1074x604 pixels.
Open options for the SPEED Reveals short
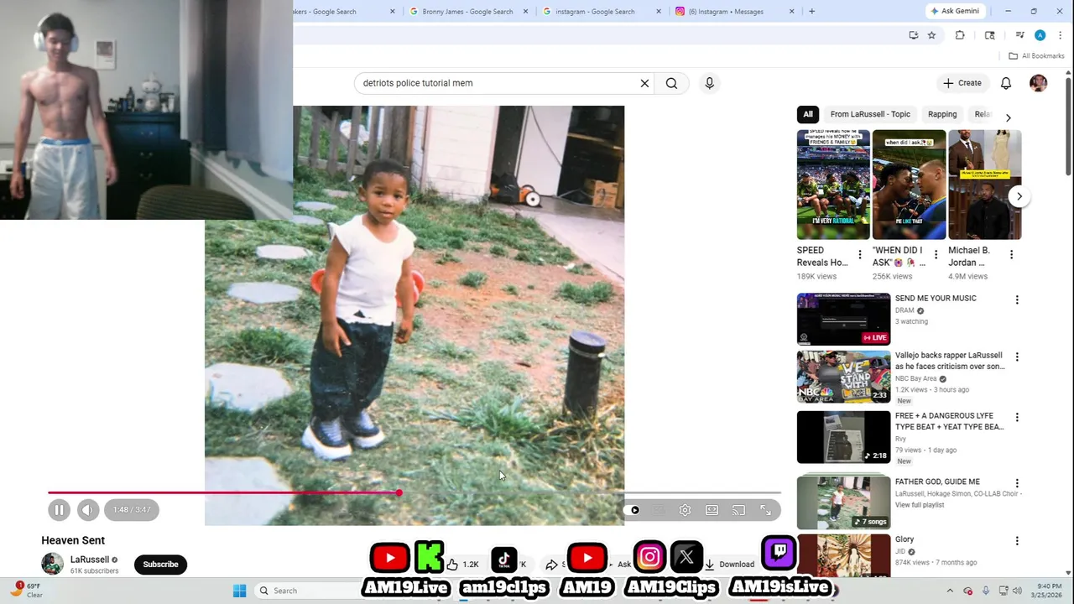point(859,255)
